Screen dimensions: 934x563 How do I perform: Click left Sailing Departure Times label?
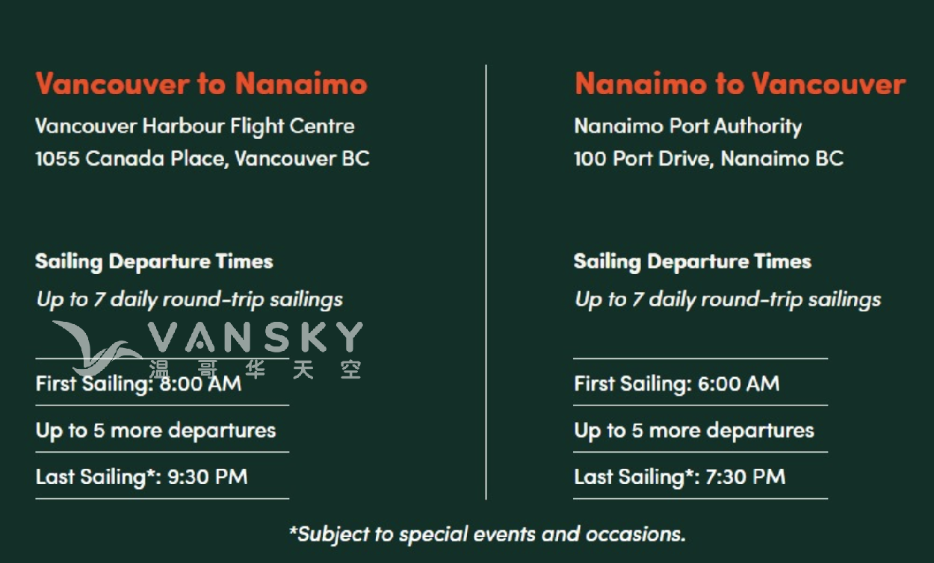(x=154, y=262)
